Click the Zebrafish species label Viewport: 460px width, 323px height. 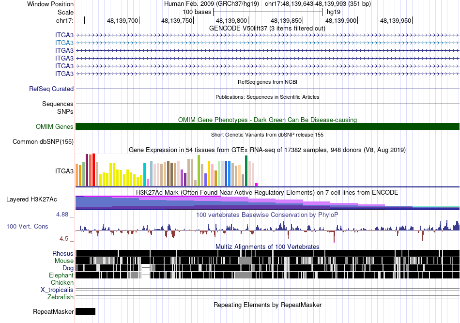(61, 297)
